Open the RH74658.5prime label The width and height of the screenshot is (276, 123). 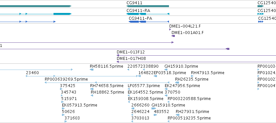[x=107, y=85]
